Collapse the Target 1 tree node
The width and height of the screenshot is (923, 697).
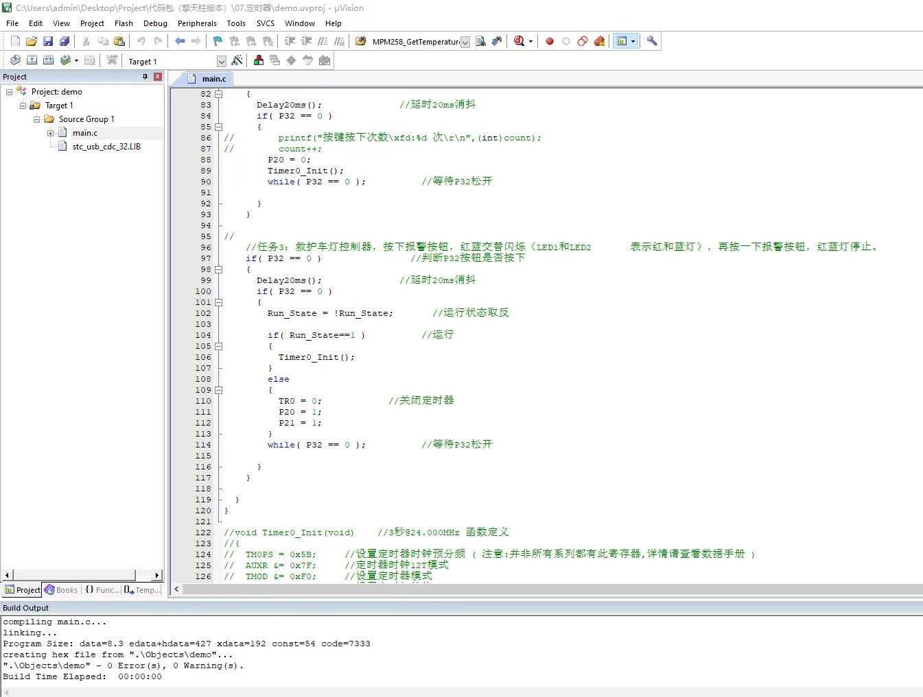23,106
